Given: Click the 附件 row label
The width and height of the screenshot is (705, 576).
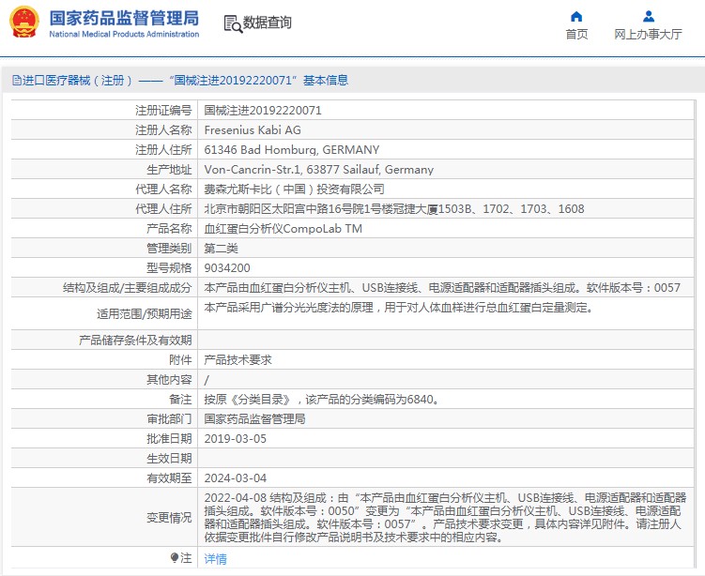Looking at the screenshot, I should pos(180,360).
